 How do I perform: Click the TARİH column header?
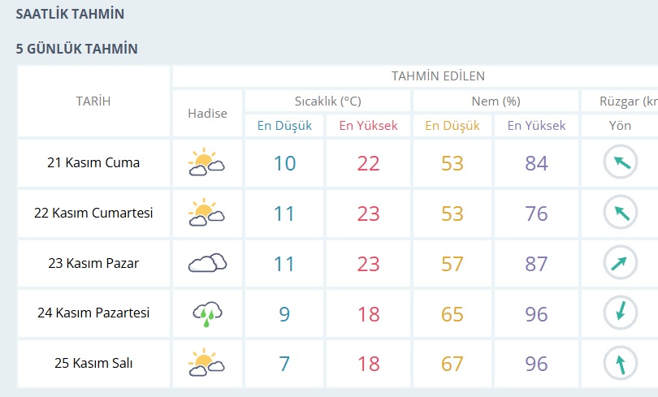click(93, 101)
